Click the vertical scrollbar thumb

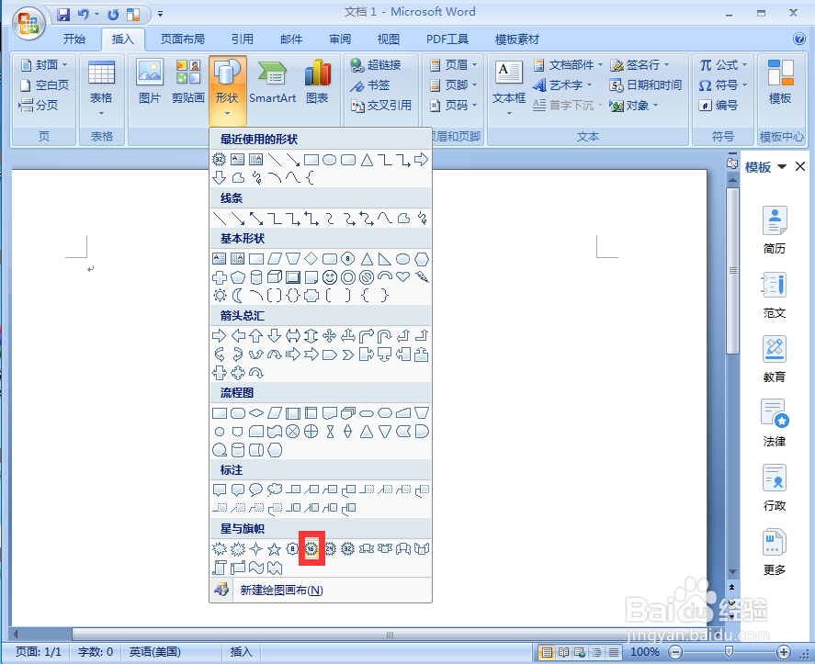pos(733,270)
